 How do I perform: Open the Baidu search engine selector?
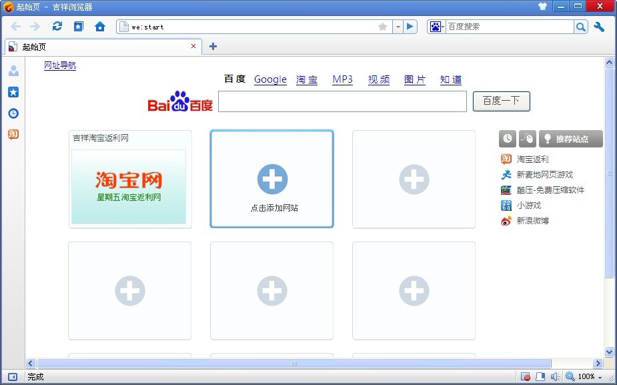pyautogui.click(x=436, y=27)
